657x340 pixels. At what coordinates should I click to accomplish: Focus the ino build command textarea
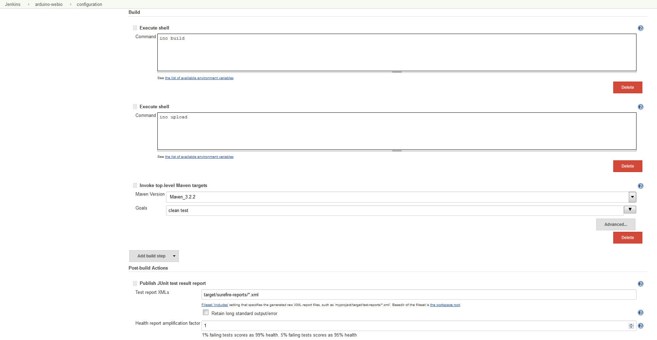(x=397, y=52)
